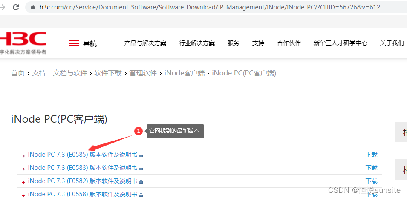Screen dimensions: 407x198
Task: Open iNode PC 7.3 (E0585) 版本软件及说明书
Action: tap(83, 155)
